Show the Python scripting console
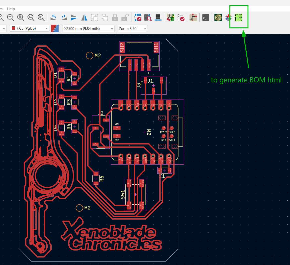Viewport: 290px width, 265px height. [205, 17]
